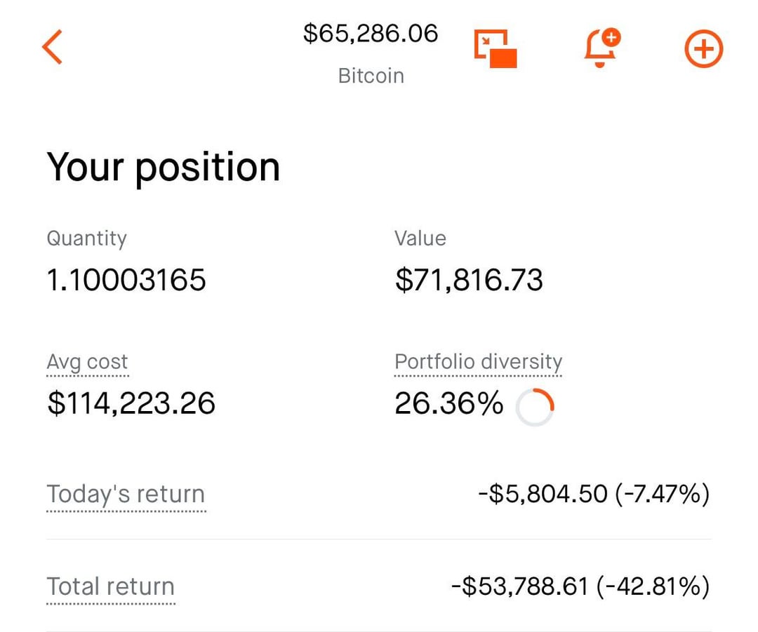
Task: Tap the Quantity label
Action: click(86, 238)
